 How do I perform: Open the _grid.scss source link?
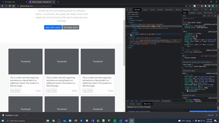(x=212, y=32)
